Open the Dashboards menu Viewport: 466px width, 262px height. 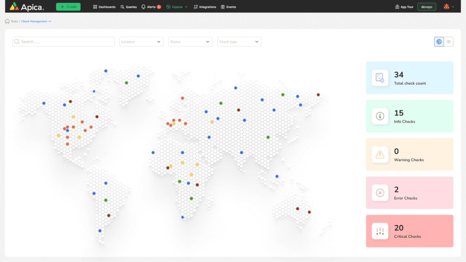[104, 7]
